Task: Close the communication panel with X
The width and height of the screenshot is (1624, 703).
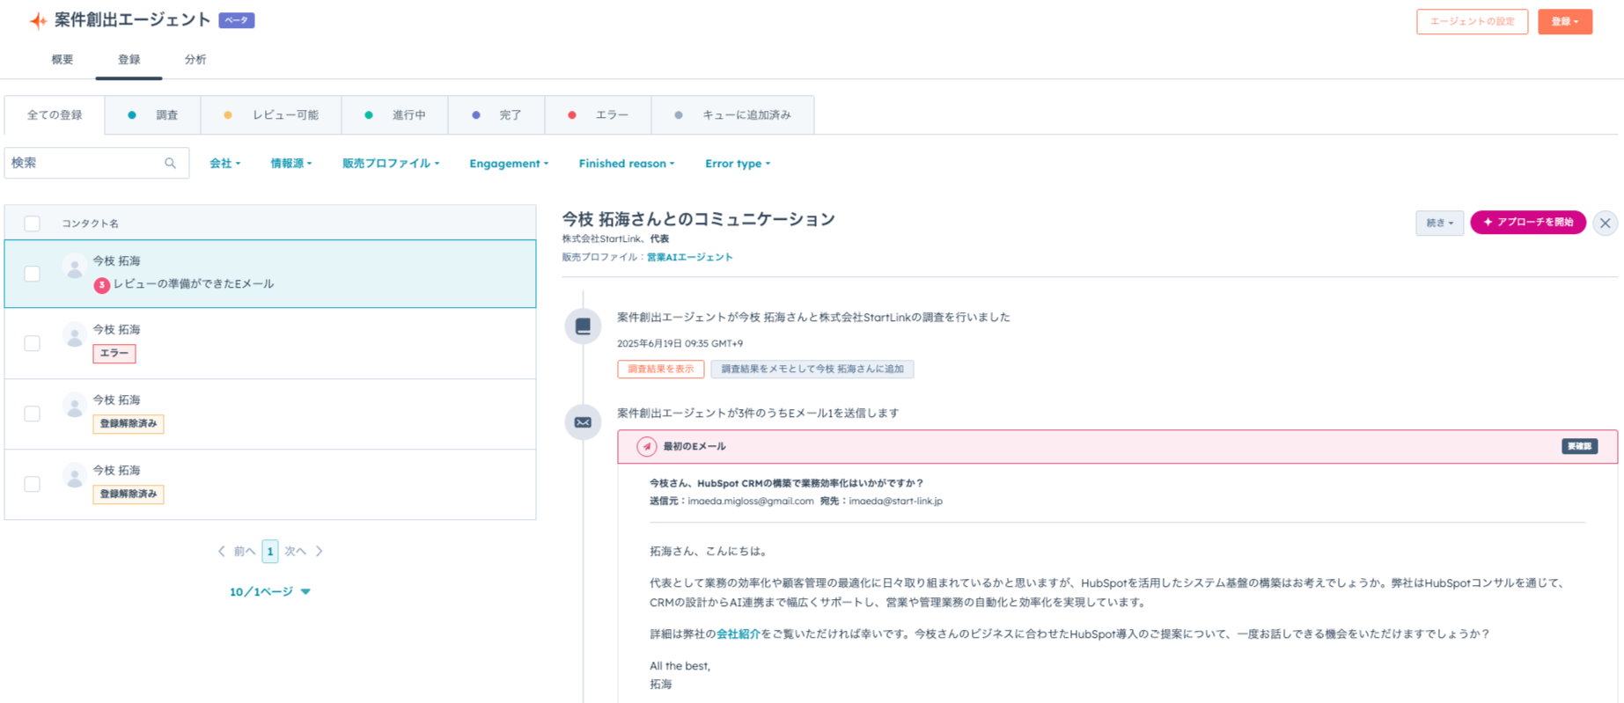Action: click(x=1605, y=223)
